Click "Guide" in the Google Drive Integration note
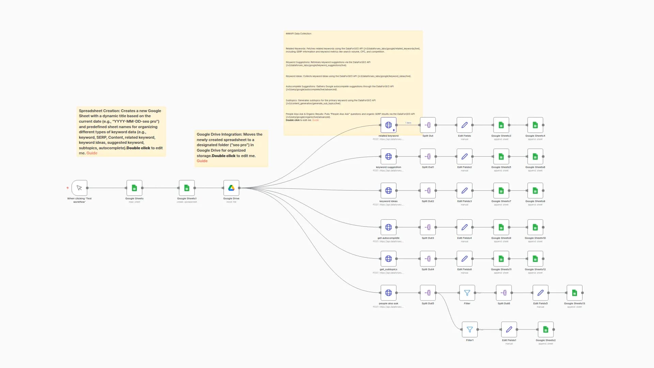Viewport: 654px width, 368px height. click(202, 160)
